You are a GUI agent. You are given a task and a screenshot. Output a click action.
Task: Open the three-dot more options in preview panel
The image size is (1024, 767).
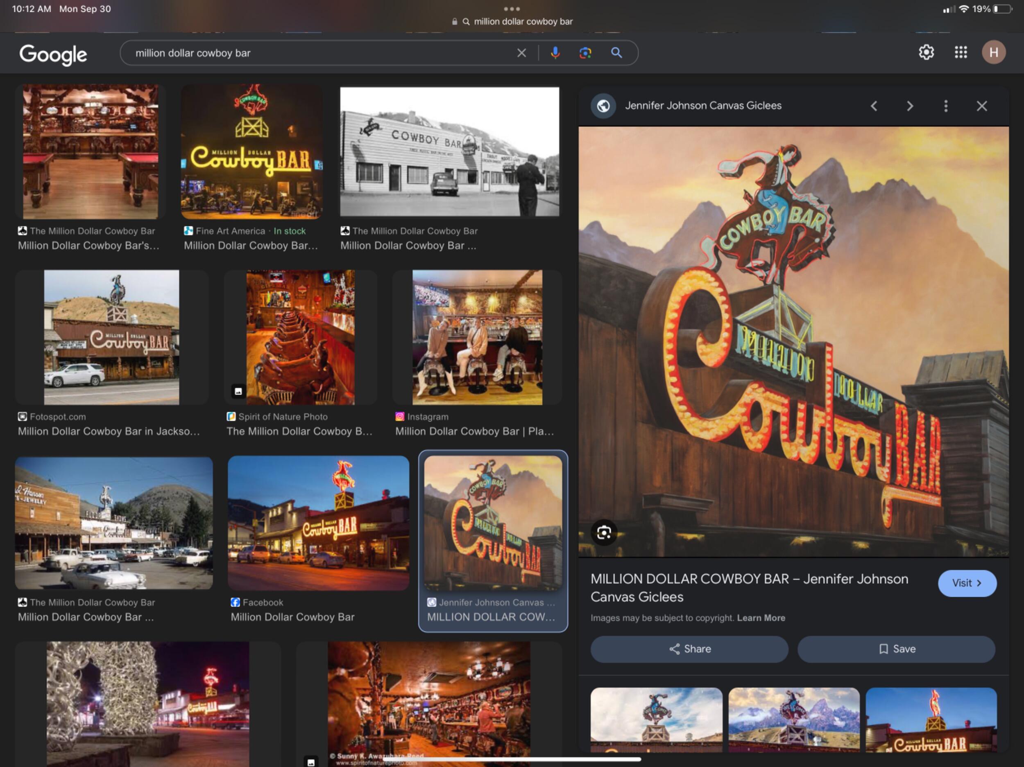pos(946,106)
